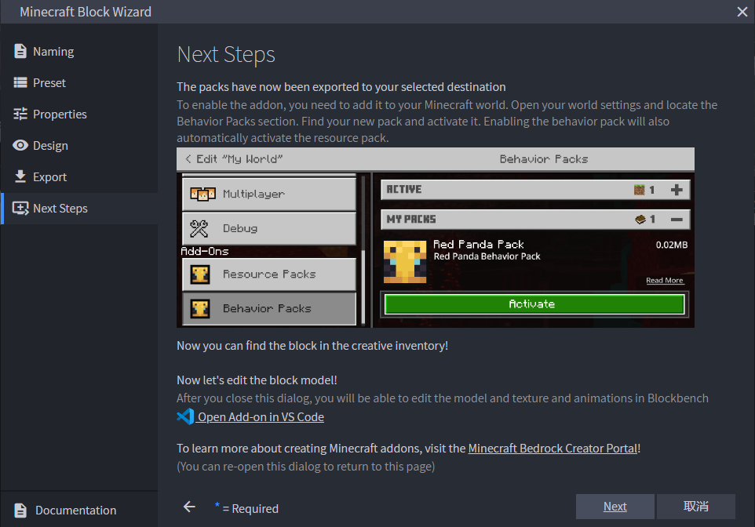755x527 pixels.
Task: Click the "find the block in the creative inventory" text
Action: (x=312, y=346)
